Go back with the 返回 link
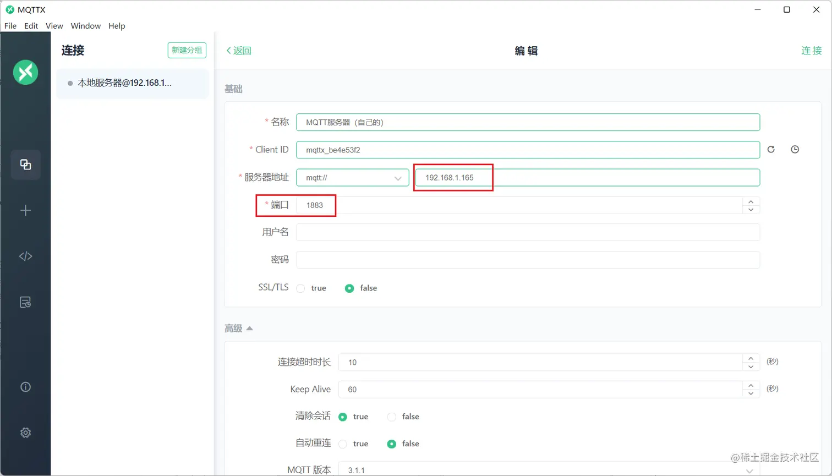This screenshot has height=476, width=832. point(239,51)
